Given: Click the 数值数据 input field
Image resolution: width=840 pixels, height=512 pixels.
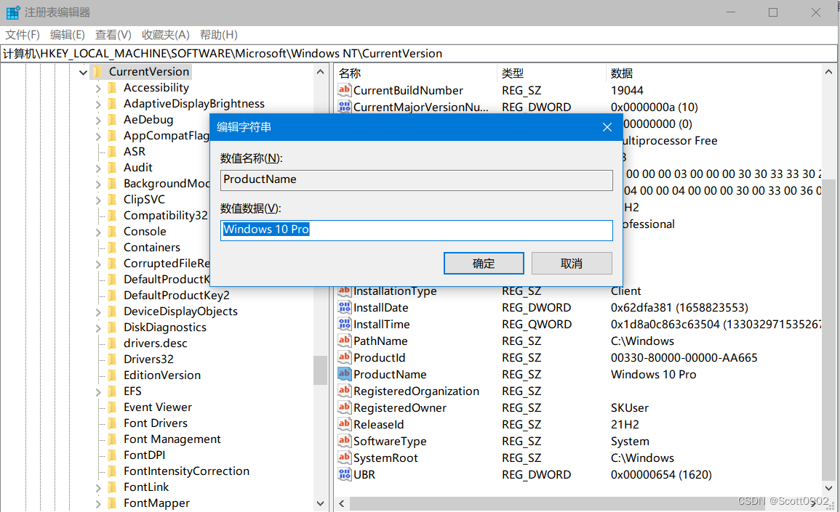Looking at the screenshot, I should pyautogui.click(x=416, y=230).
